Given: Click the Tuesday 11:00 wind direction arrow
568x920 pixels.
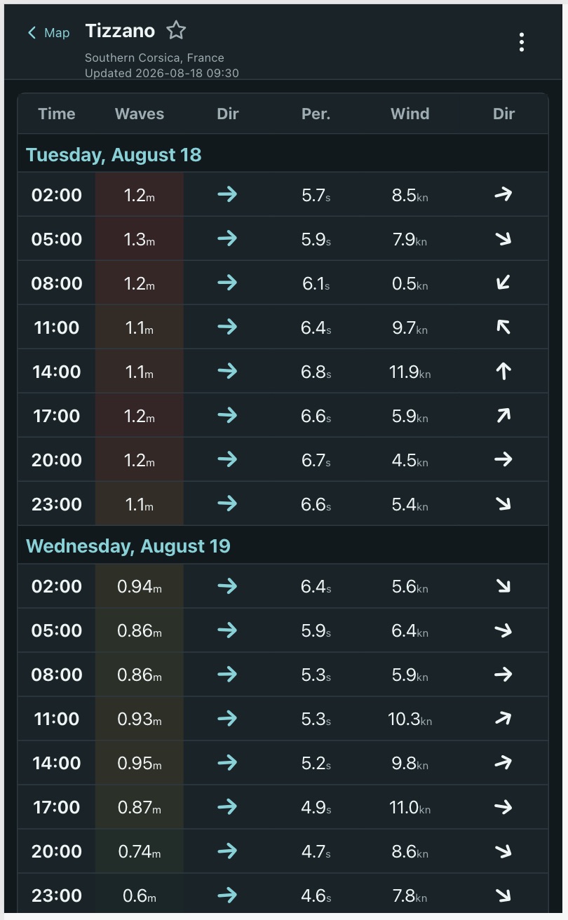Looking at the screenshot, I should (x=503, y=327).
